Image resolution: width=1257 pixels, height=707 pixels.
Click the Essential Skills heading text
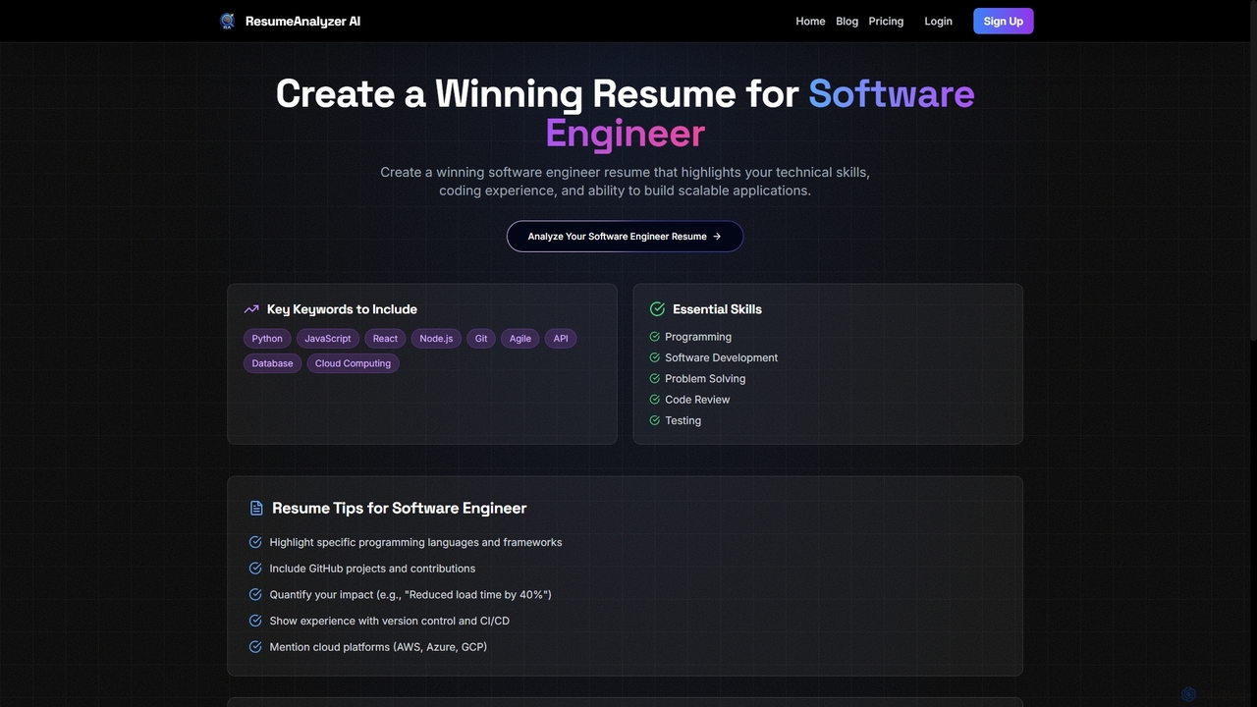click(717, 309)
